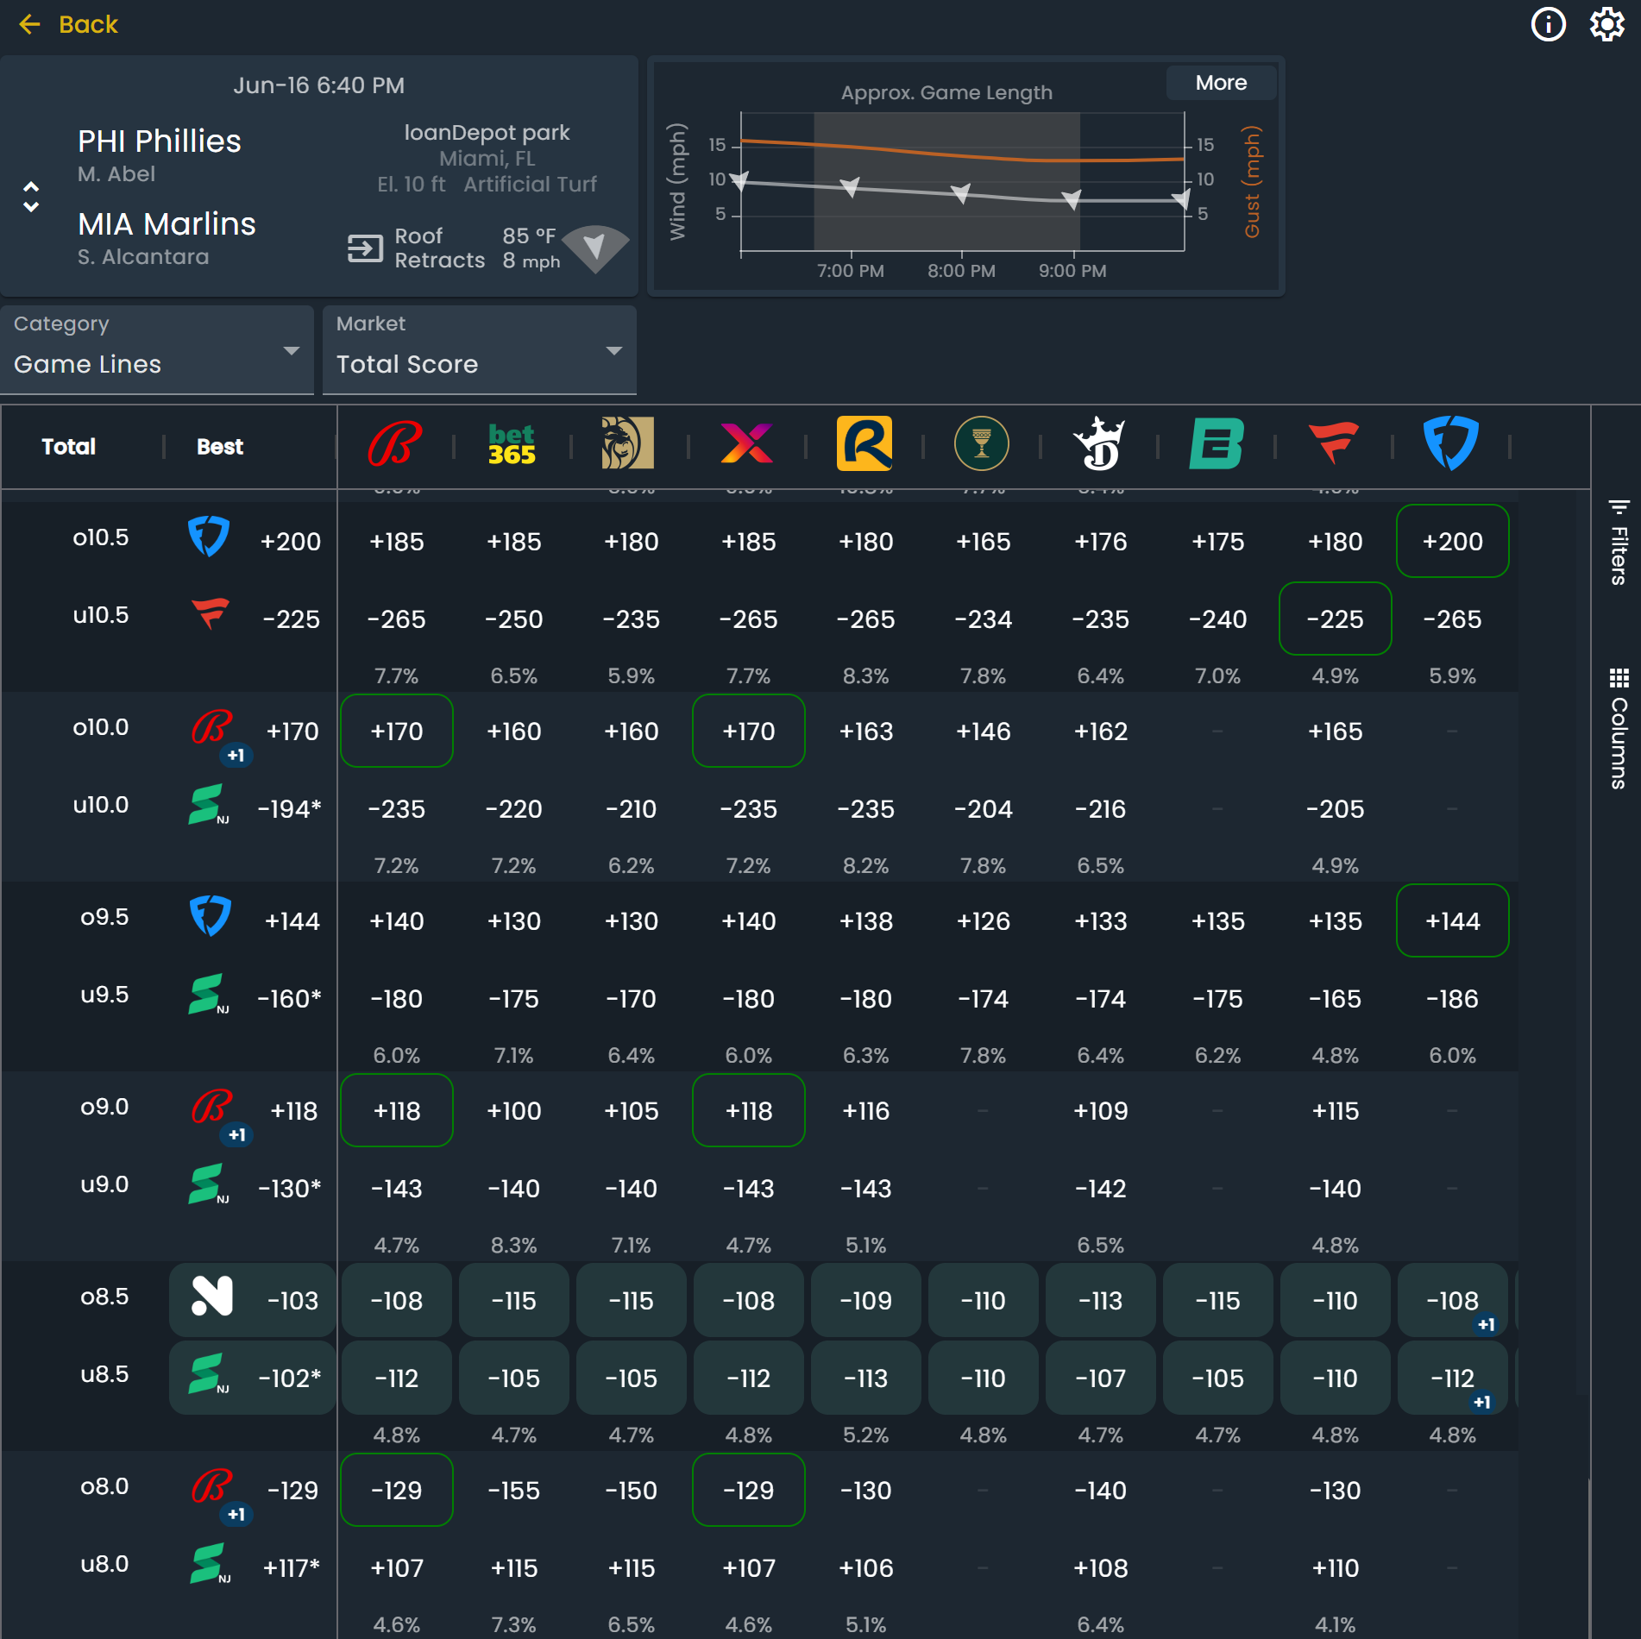Open the Market dropdown Total Score

point(480,350)
